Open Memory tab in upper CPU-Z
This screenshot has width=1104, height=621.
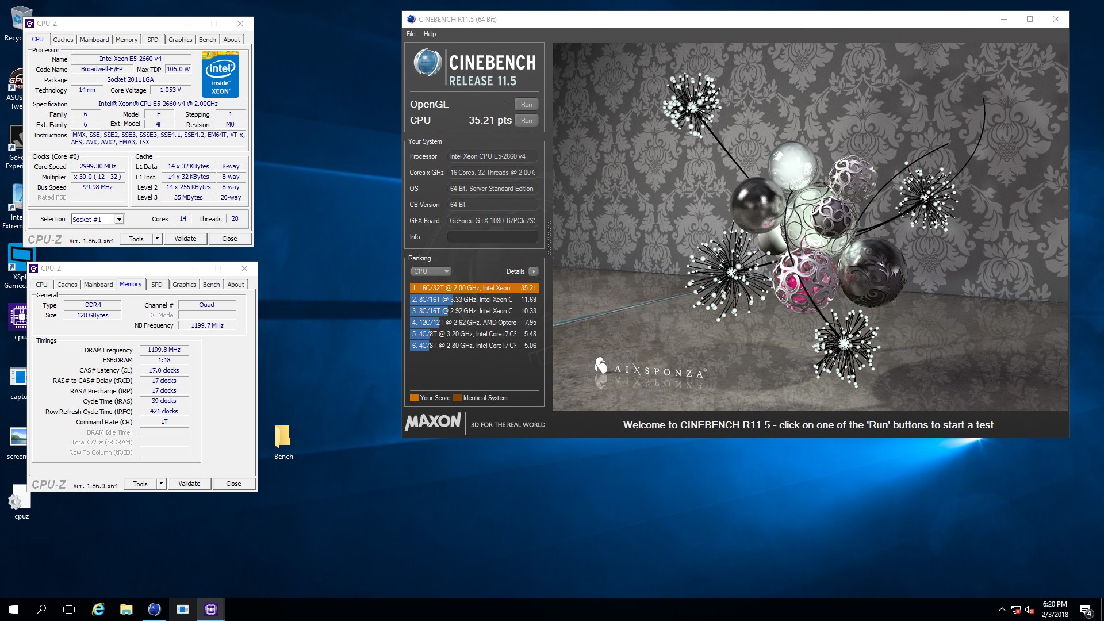coord(126,40)
